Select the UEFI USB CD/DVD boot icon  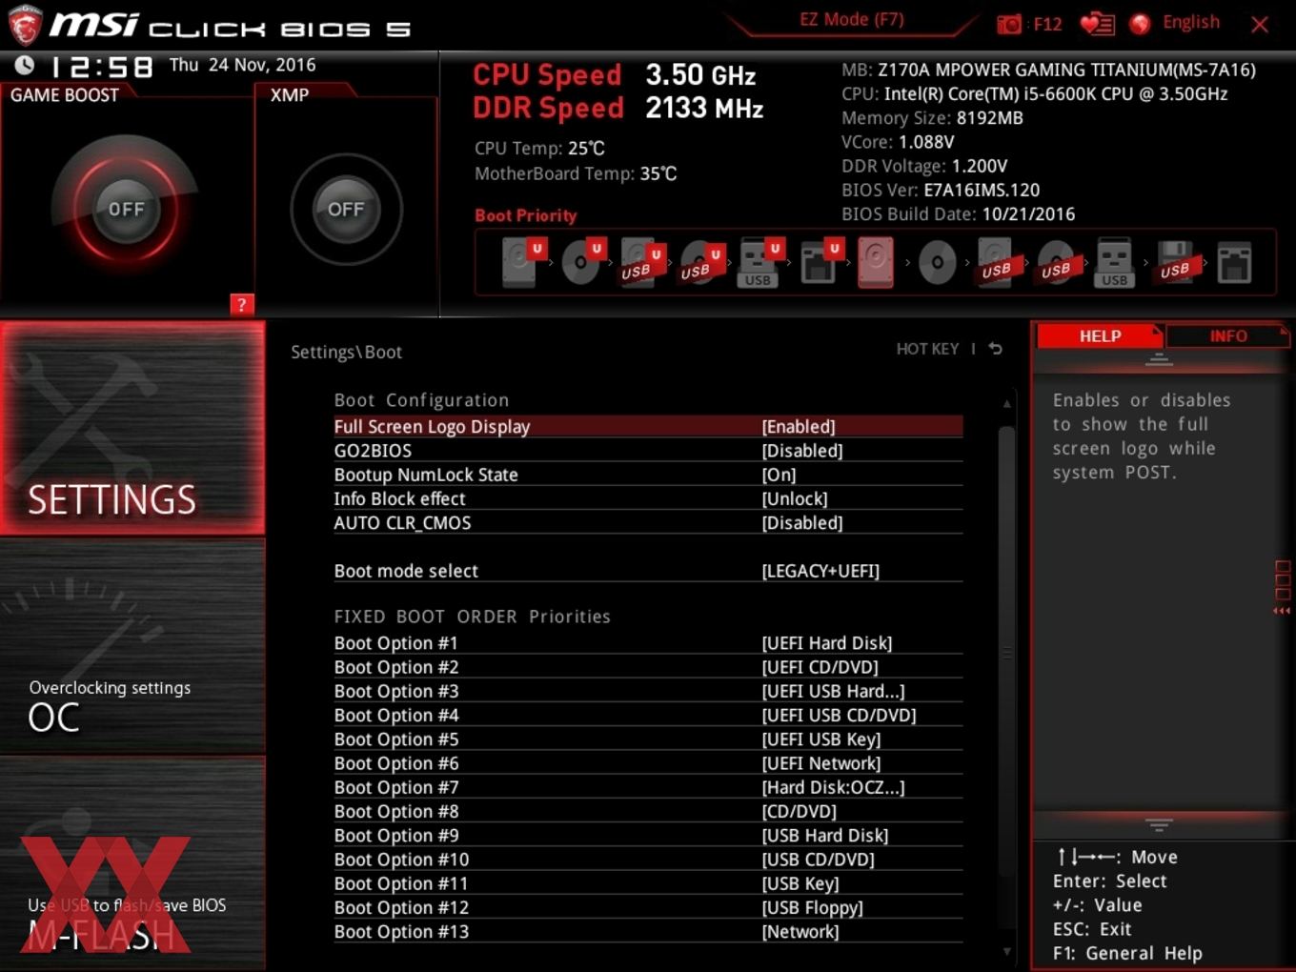click(x=699, y=262)
